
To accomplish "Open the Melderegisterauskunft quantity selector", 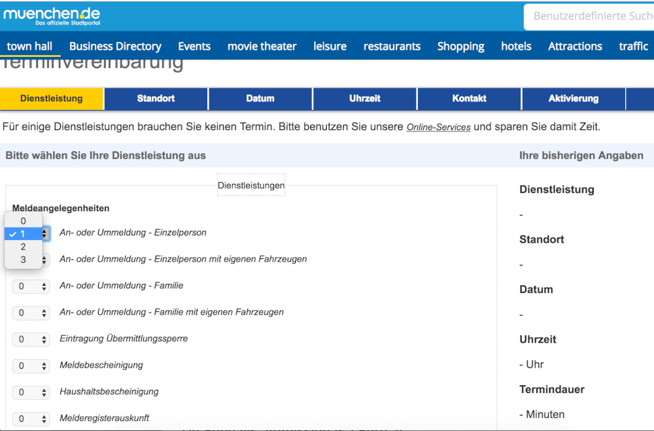I will coord(31,419).
